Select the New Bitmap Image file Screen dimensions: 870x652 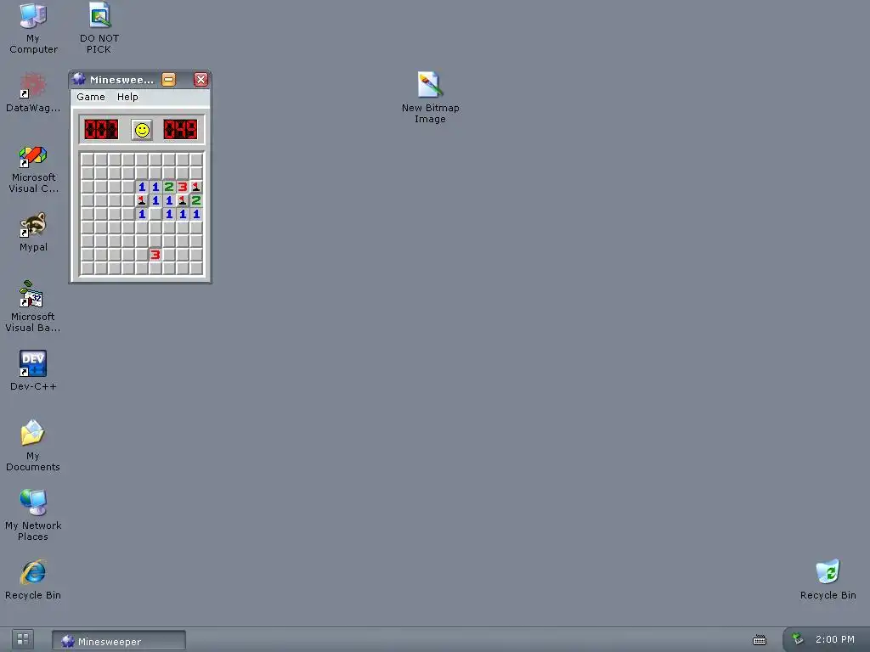click(430, 98)
